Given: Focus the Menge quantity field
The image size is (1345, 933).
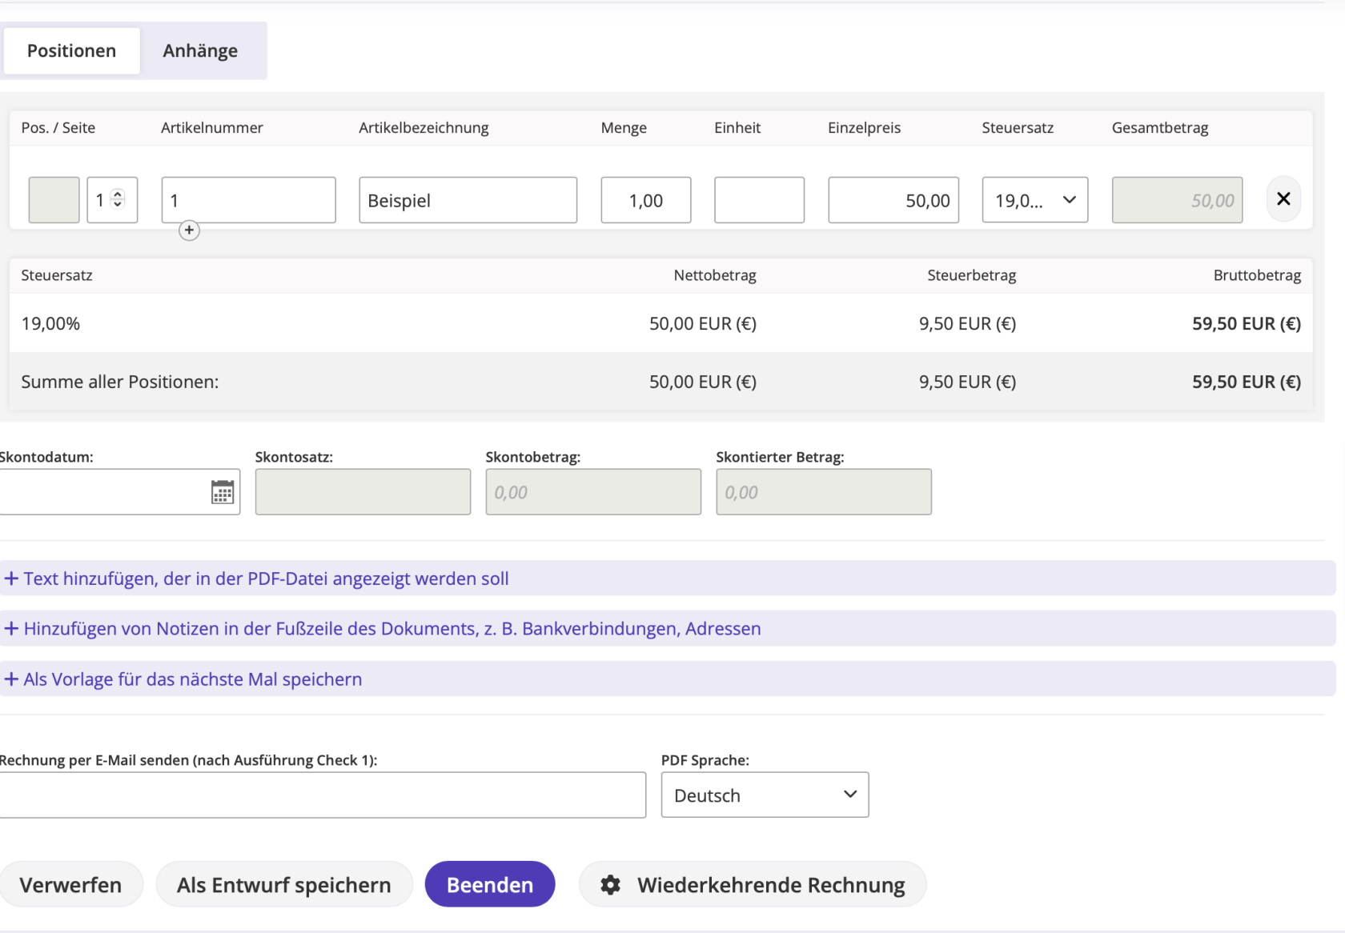Looking at the screenshot, I should point(645,200).
